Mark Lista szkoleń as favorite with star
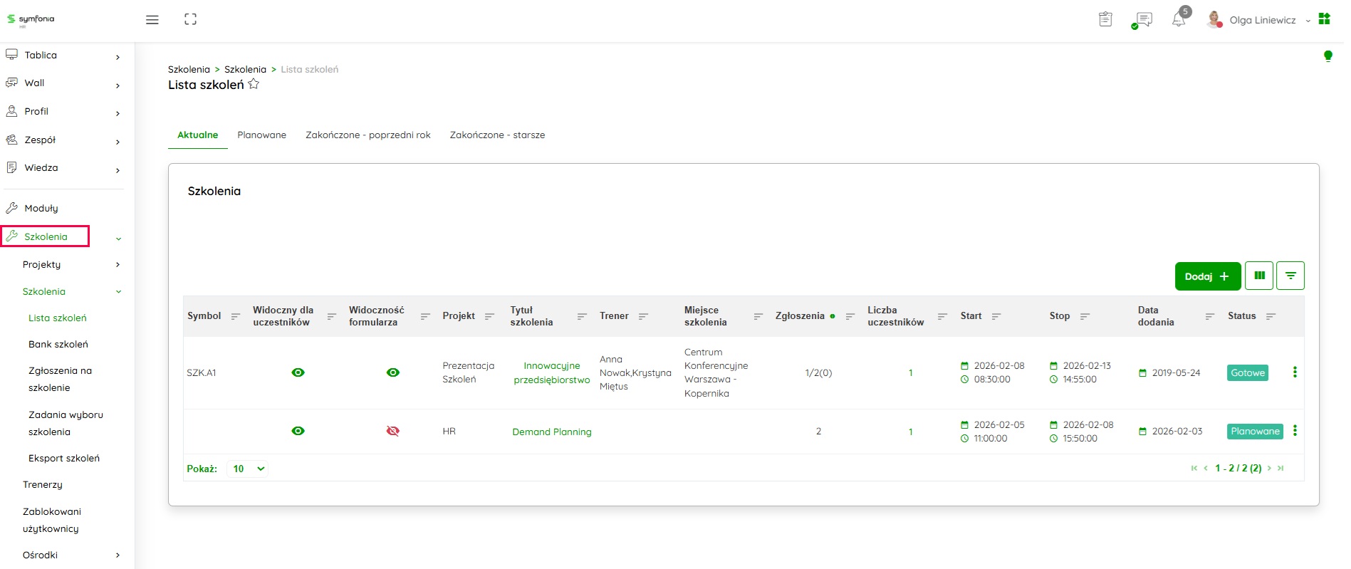This screenshot has width=1351, height=569. (x=254, y=84)
